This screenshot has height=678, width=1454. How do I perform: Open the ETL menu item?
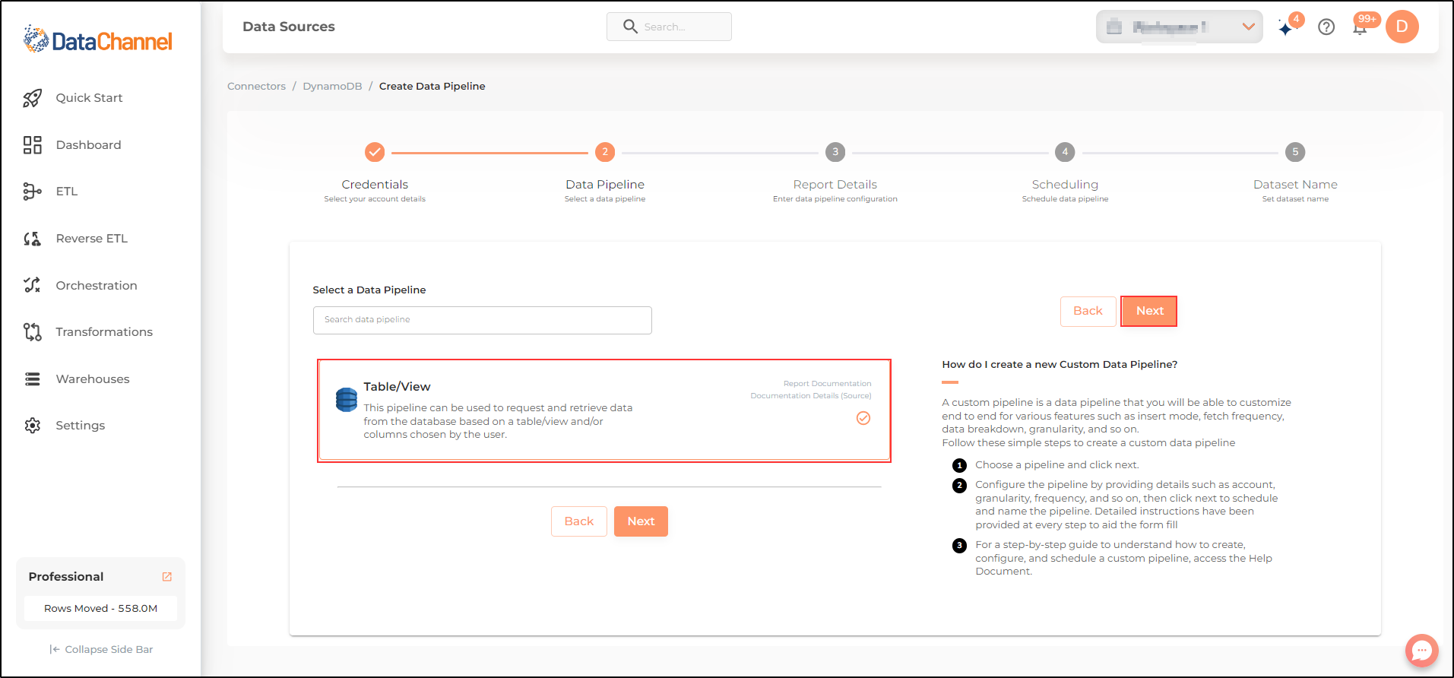click(x=67, y=192)
